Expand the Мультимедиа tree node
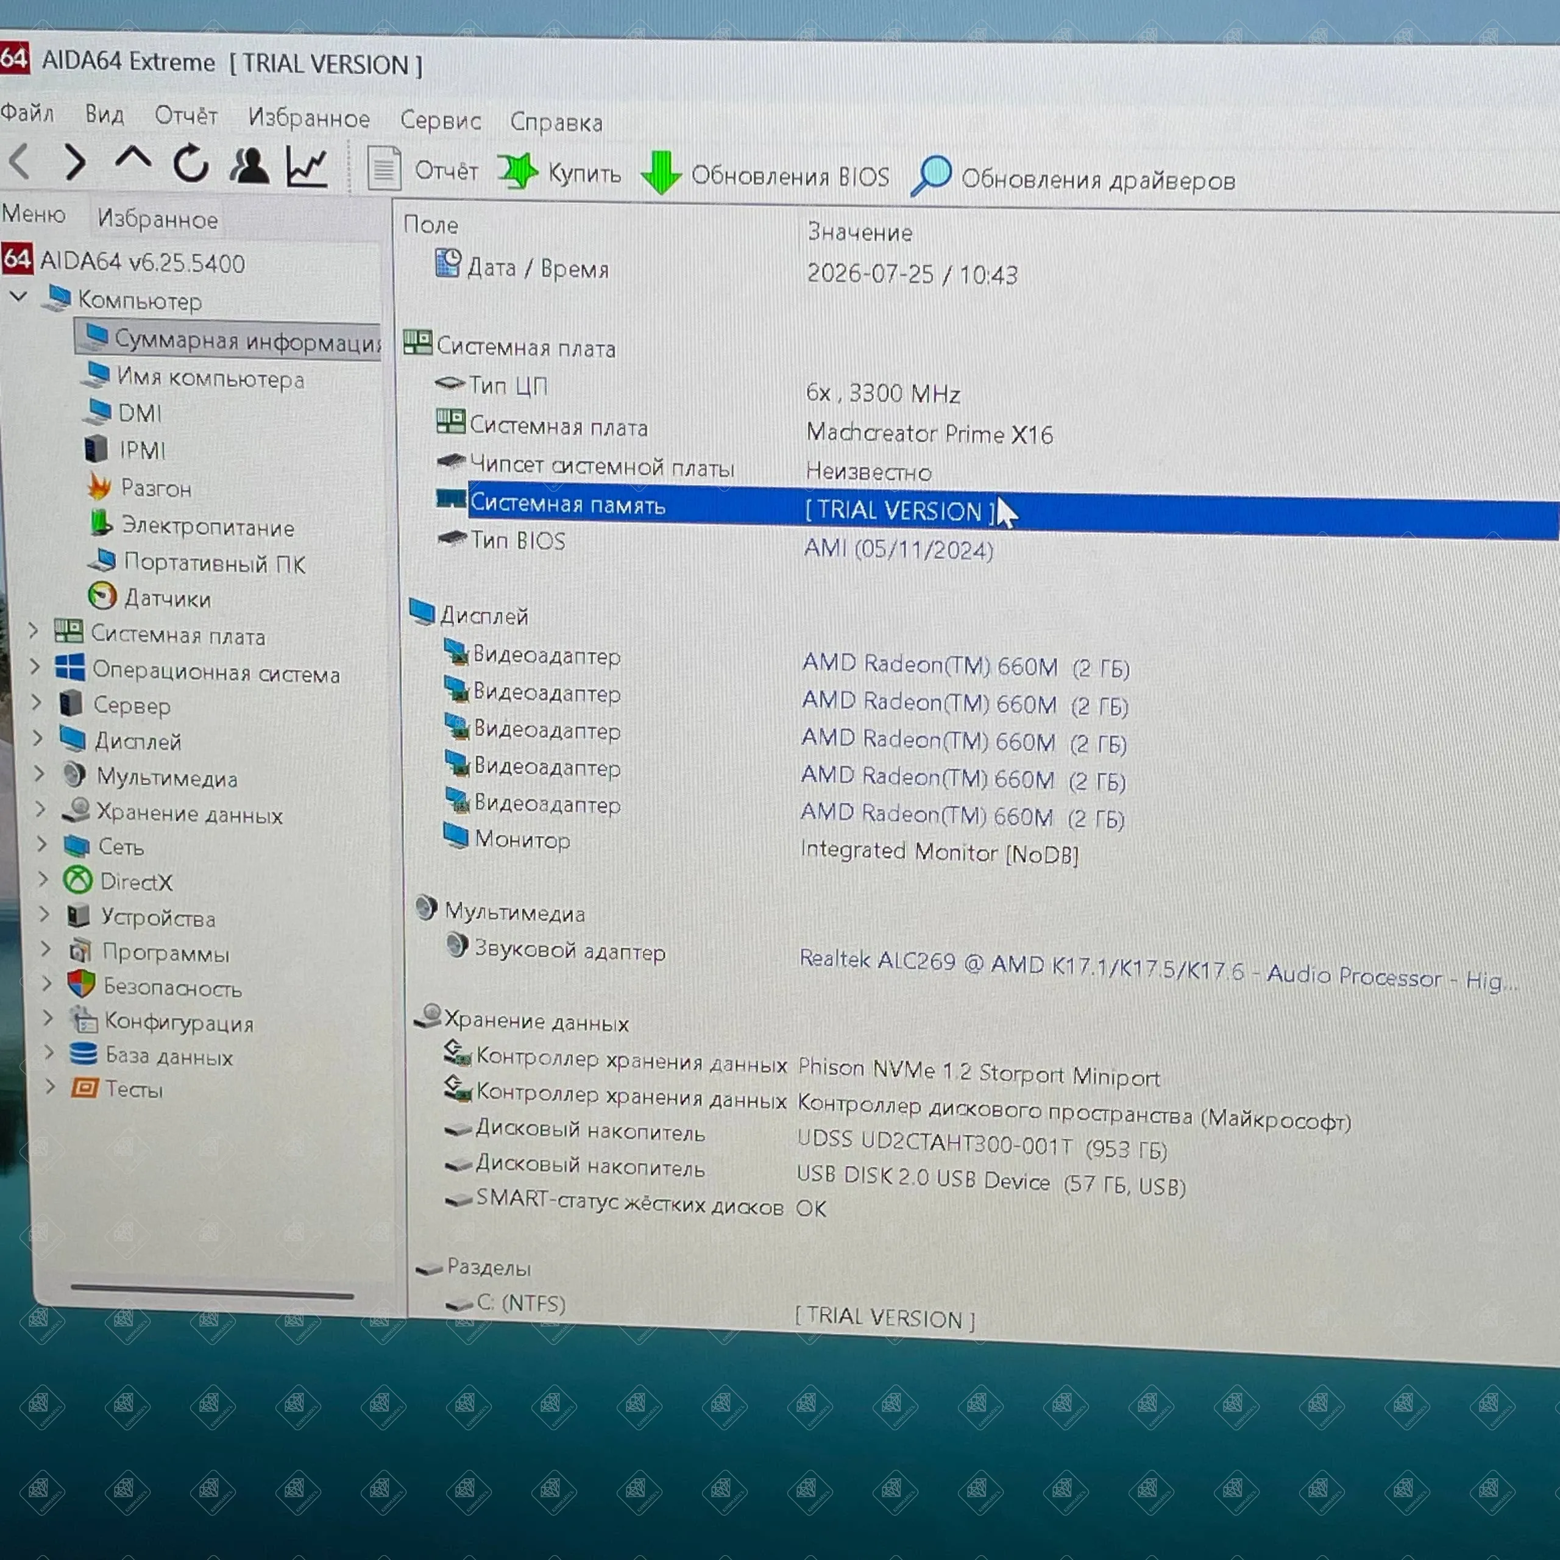The height and width of the screenshot is (1560, 1560). click(40, 773)
